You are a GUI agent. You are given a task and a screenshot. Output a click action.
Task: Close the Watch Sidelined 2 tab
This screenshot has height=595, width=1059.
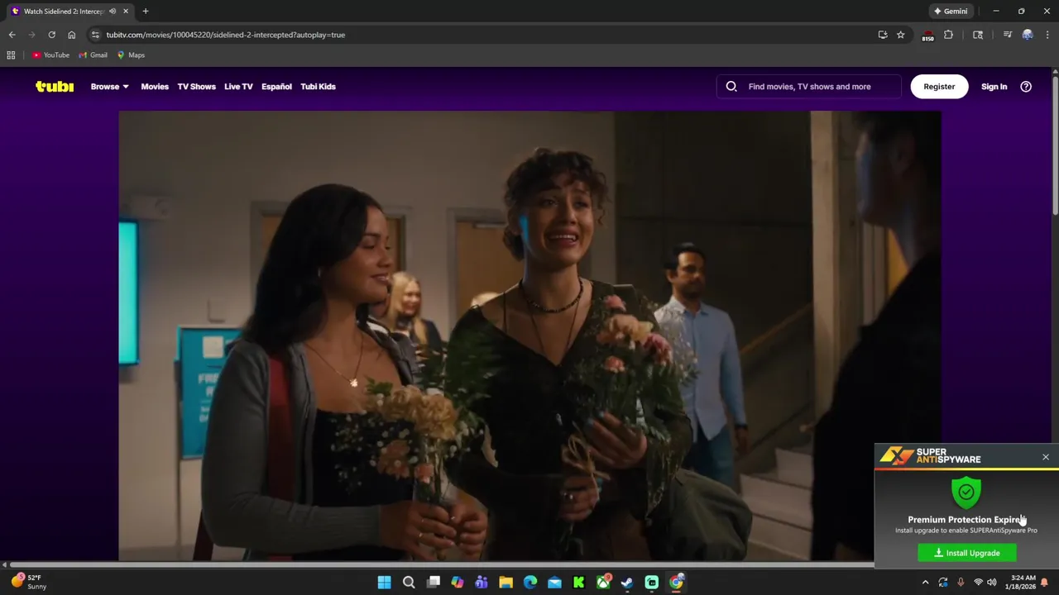click(x=126, y=12)
